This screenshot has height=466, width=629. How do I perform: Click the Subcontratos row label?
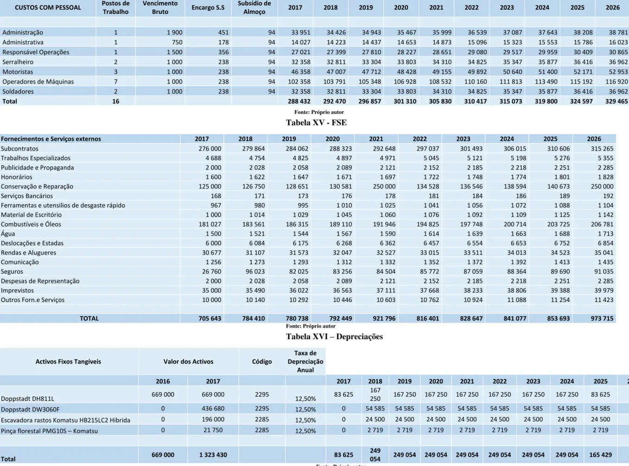click(x=19, y=149)
